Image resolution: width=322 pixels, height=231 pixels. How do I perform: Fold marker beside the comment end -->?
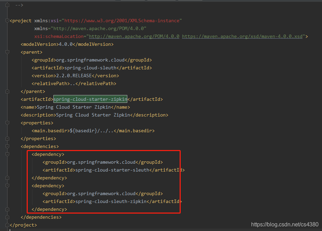pyautogui.click(x=8, y=5)
